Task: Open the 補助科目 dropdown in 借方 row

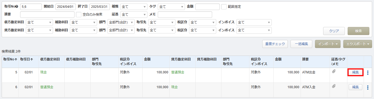Action: pos(84,22)
